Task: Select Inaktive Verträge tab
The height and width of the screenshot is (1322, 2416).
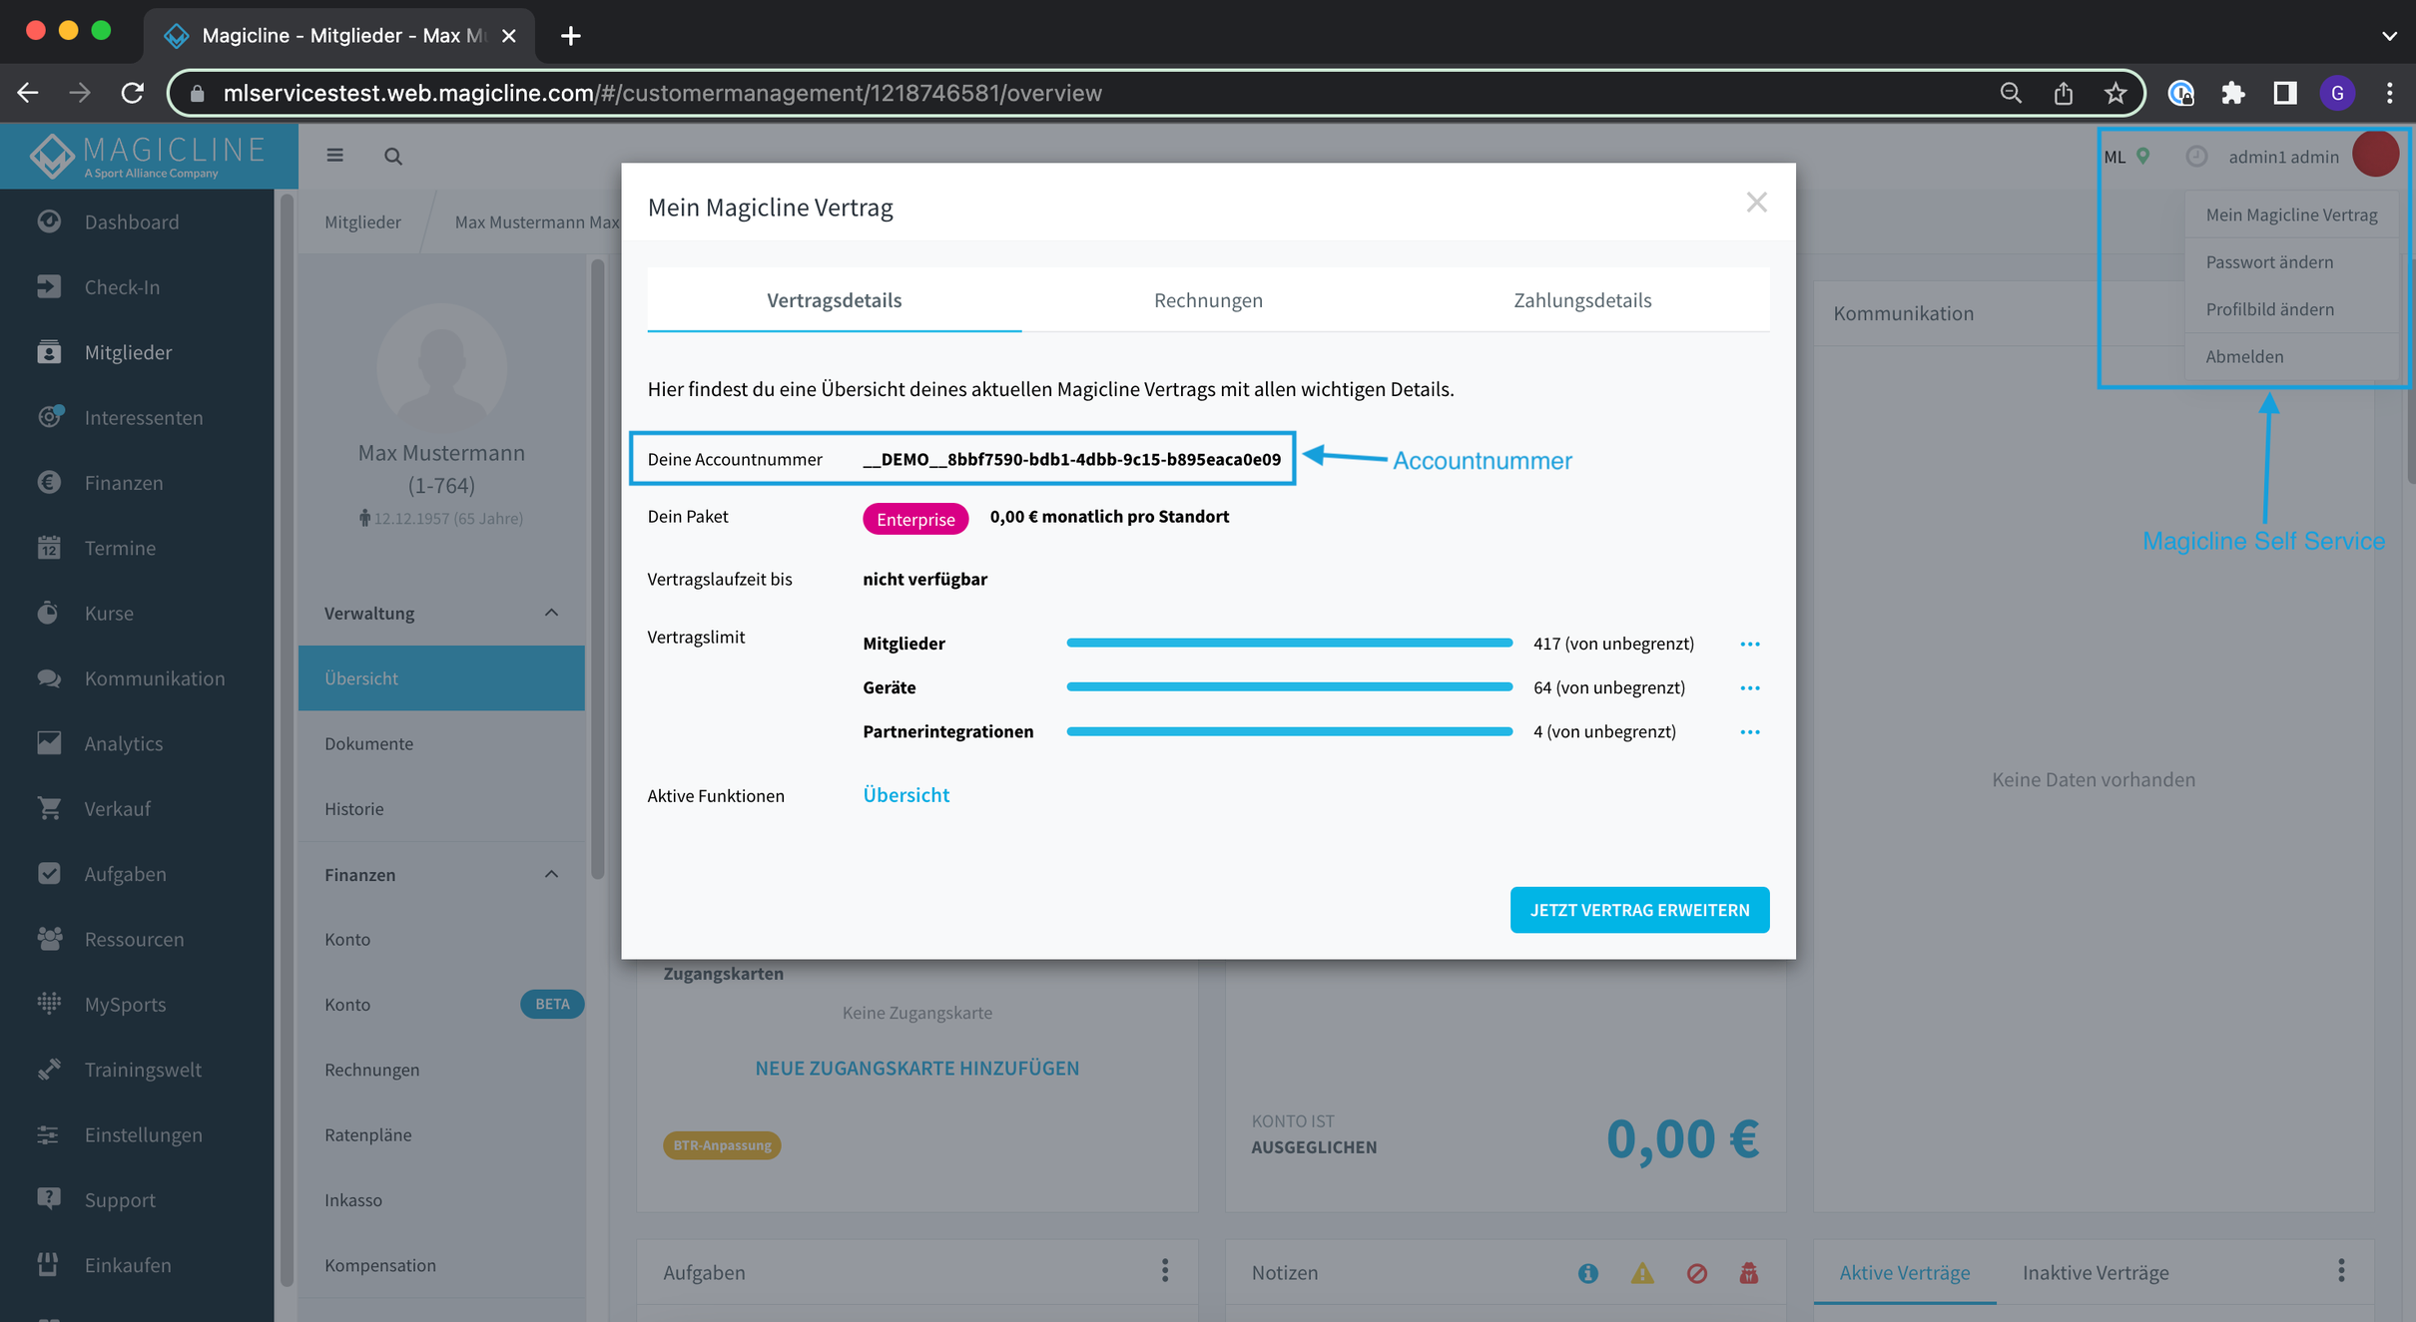Action: [2096, 1273]
